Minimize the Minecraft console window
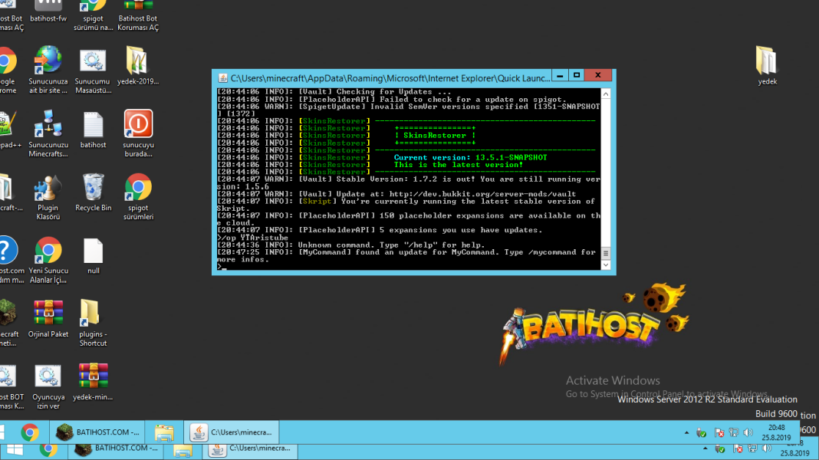Viewport: 819px width, 460px height. tap(560, 76)
